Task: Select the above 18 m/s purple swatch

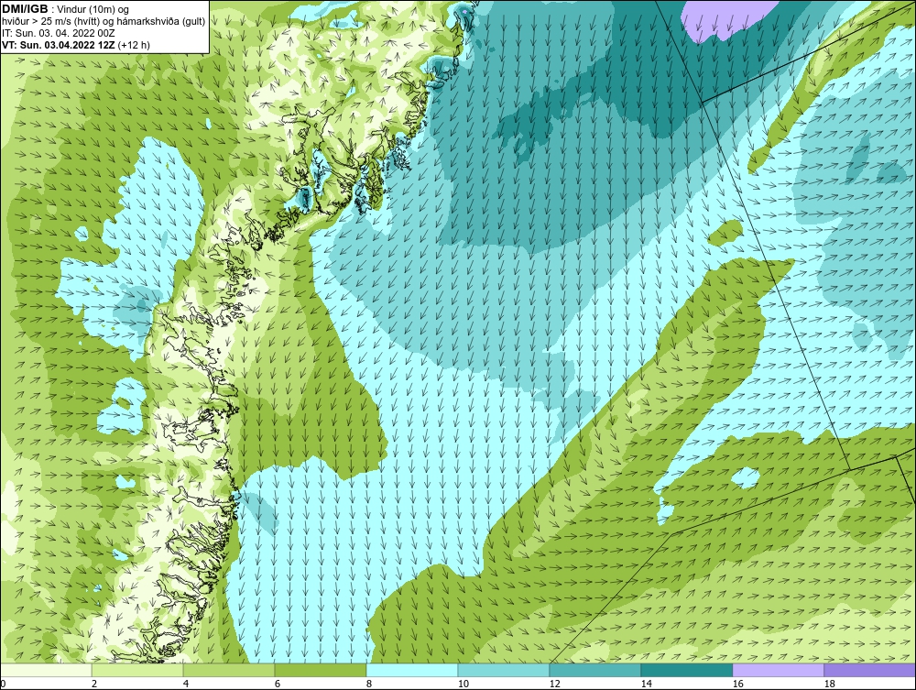Action: (870, 670)
